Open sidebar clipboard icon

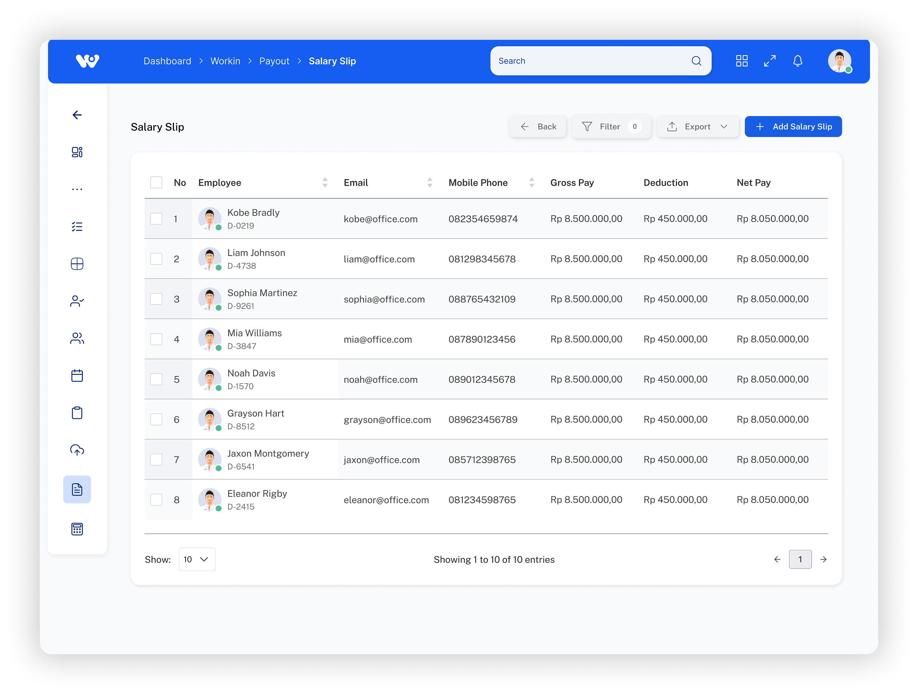pos(77,413)
